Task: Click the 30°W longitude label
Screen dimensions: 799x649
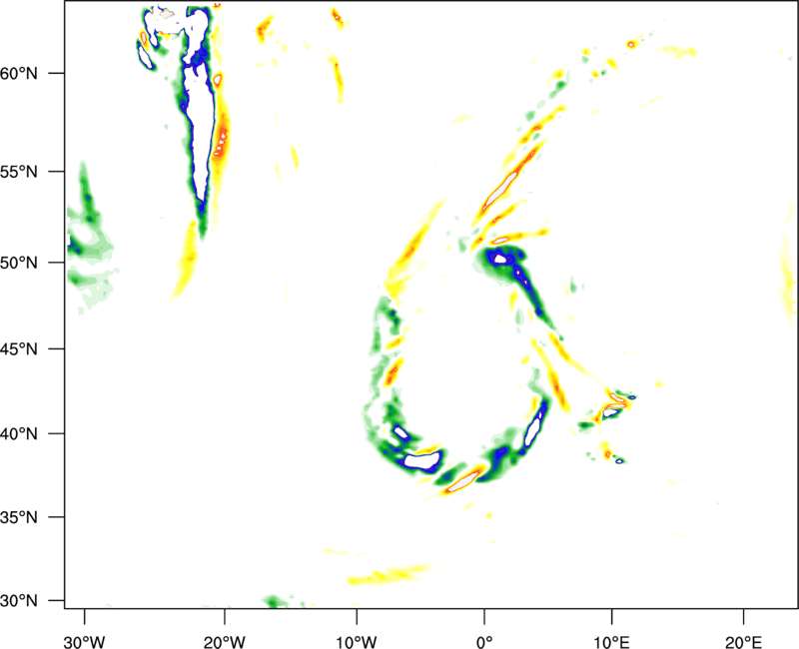Action: (84, 642)
